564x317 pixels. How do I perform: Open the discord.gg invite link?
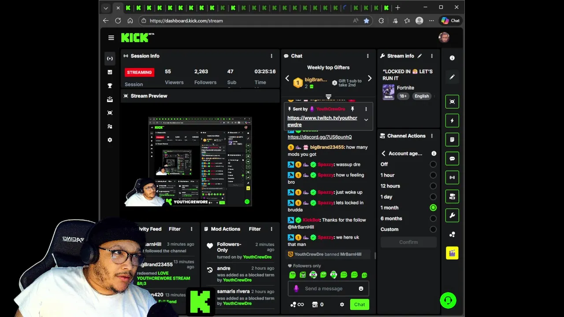click(320, 137)
